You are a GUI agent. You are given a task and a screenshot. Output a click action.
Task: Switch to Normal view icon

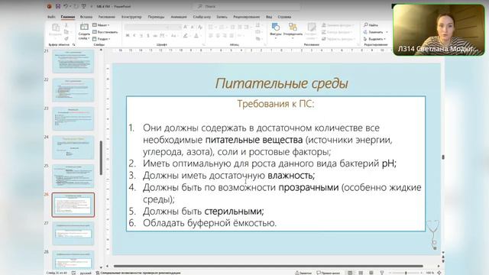pos(350,273)
